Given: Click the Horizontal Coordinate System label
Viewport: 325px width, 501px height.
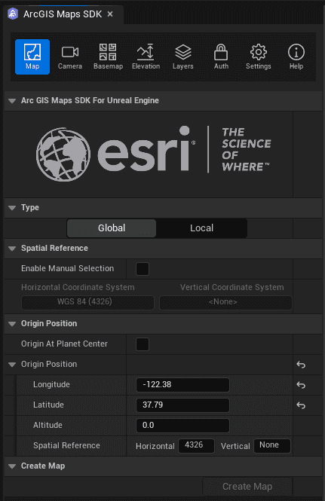Looking at the screenshot, I should [x=78, y=287].
